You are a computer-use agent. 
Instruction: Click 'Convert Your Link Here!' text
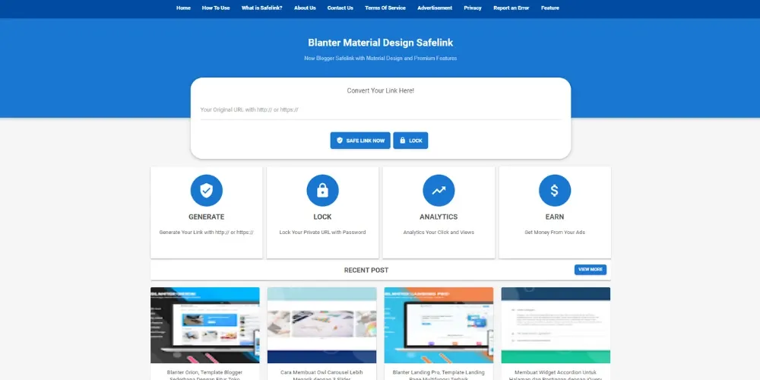(381, 90)
